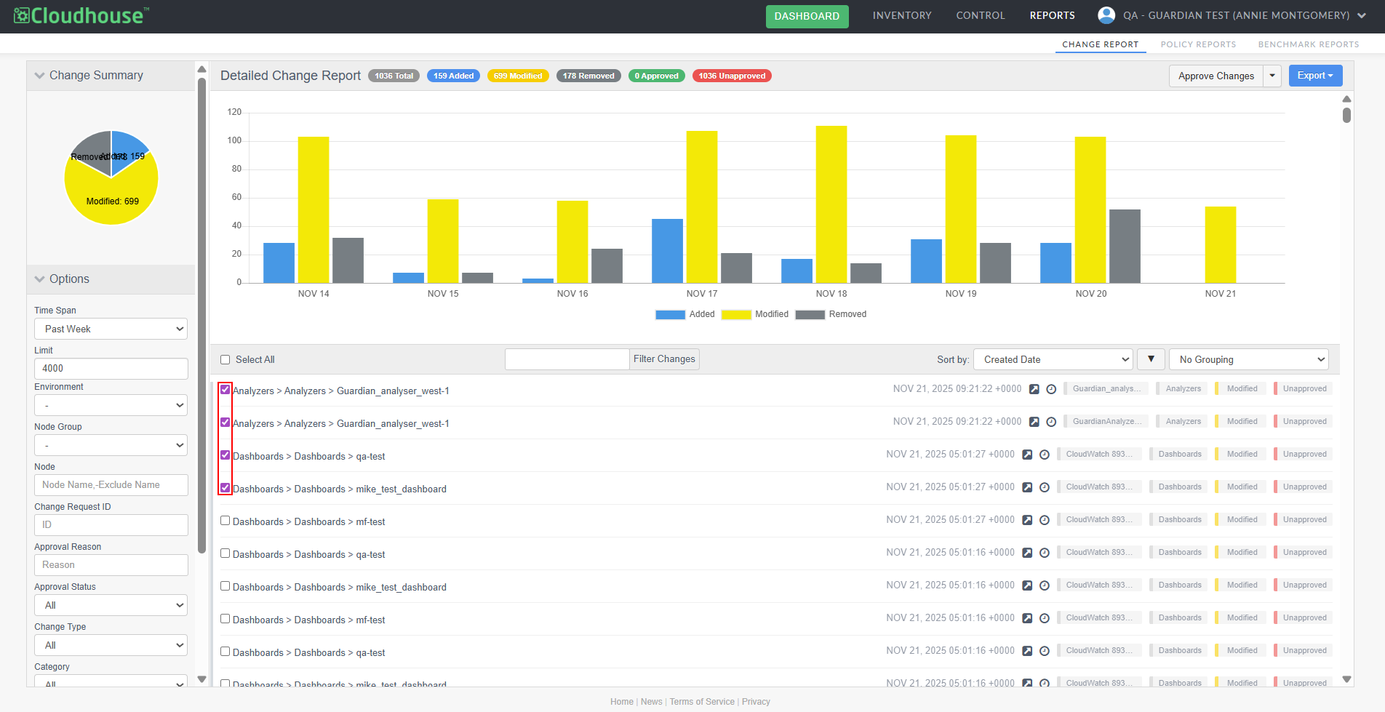
Task: Click the caret icon next to Approve Changes
Action: tap(1272, 76)
